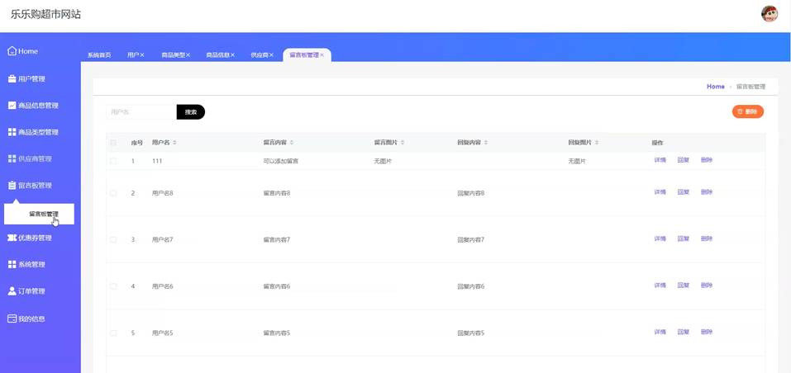This screenshot has height=373, width=791.
Task: Click the 留言内容5 cell
Action: pos(276,333)
